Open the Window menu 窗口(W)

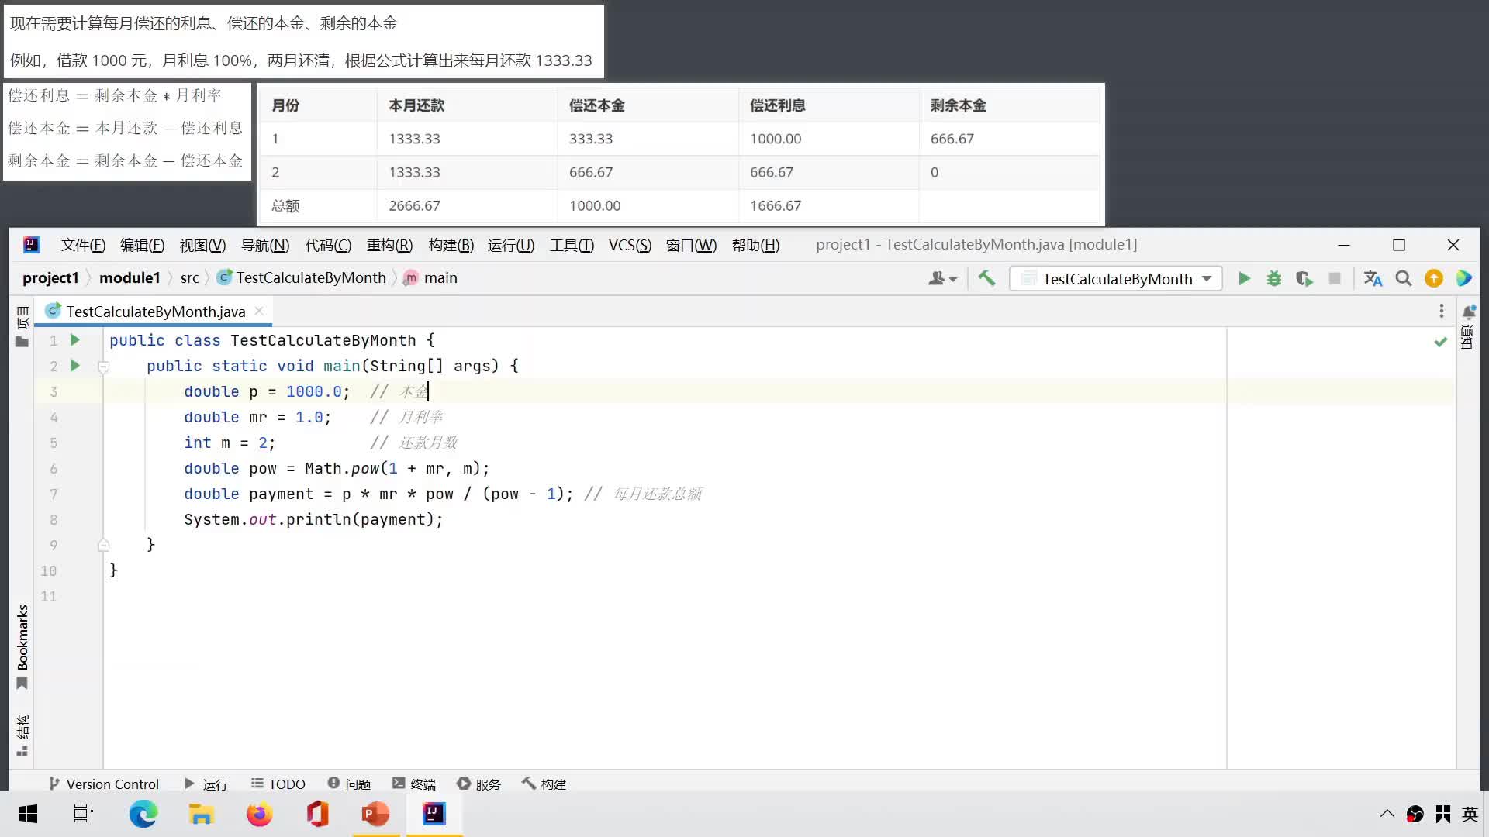click(x=691, y=245)
